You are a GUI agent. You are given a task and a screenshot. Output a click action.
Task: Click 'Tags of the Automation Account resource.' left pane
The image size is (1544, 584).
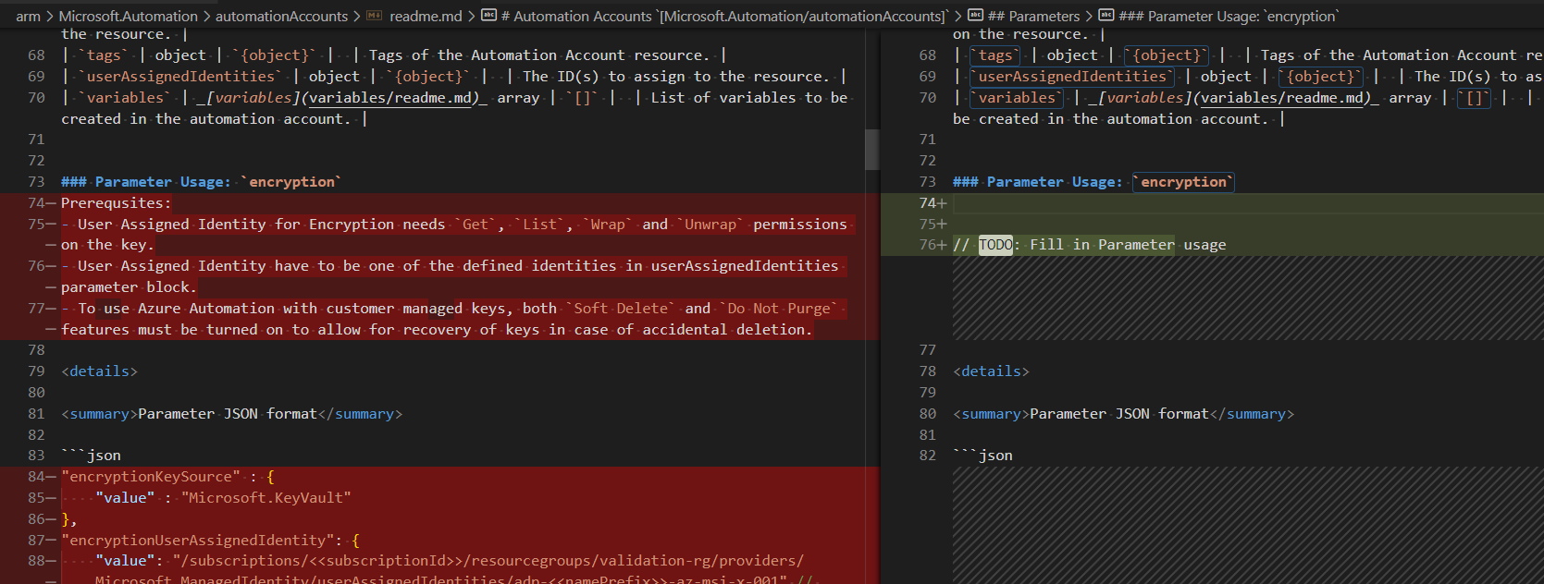[x=539, y=55]
